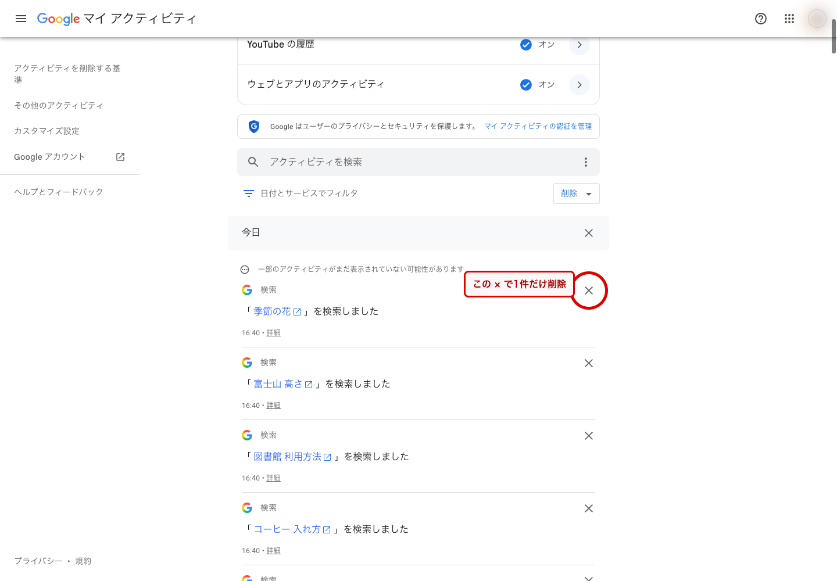The height and width of the screenshot is (581, 837).
Task: Open 詳細 for the 富士山 高さ entry
Action: point(273,406)
